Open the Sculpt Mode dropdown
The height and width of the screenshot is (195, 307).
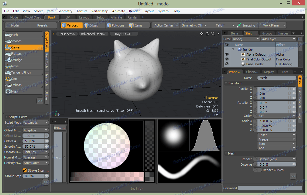(x=35, y=123)
